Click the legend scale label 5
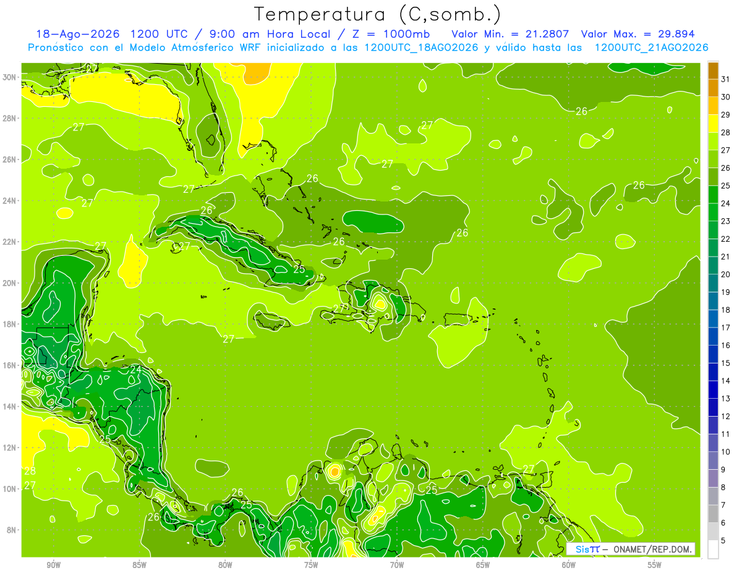 click(724, 541)
